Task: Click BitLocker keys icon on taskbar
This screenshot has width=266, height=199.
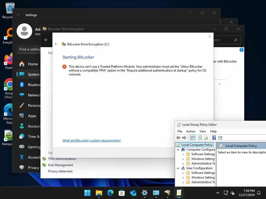Action: coord(168,193)
